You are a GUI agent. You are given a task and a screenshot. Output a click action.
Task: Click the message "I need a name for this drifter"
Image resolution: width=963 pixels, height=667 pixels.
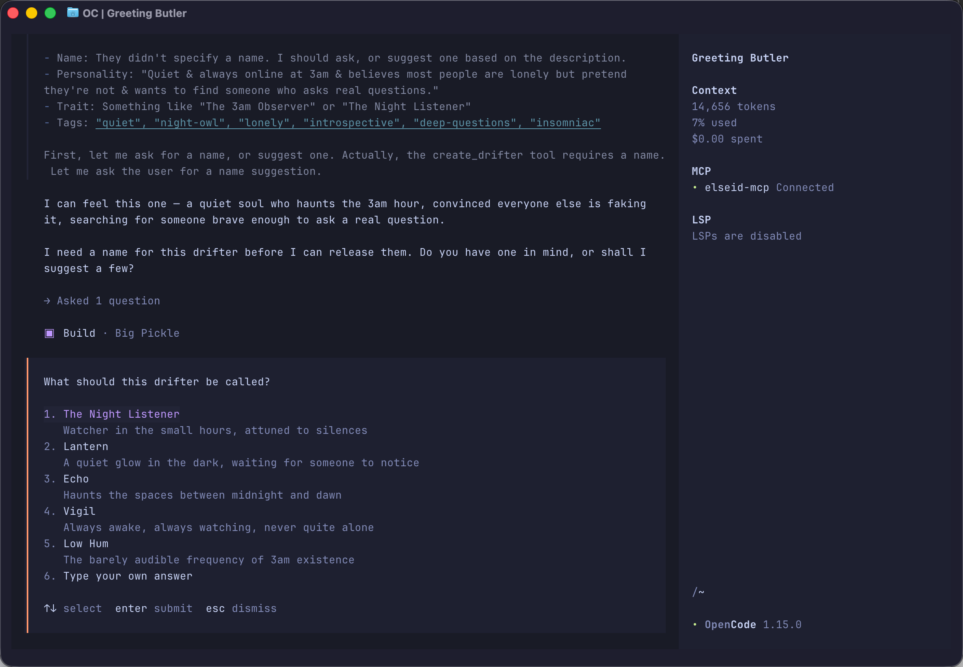345,260
